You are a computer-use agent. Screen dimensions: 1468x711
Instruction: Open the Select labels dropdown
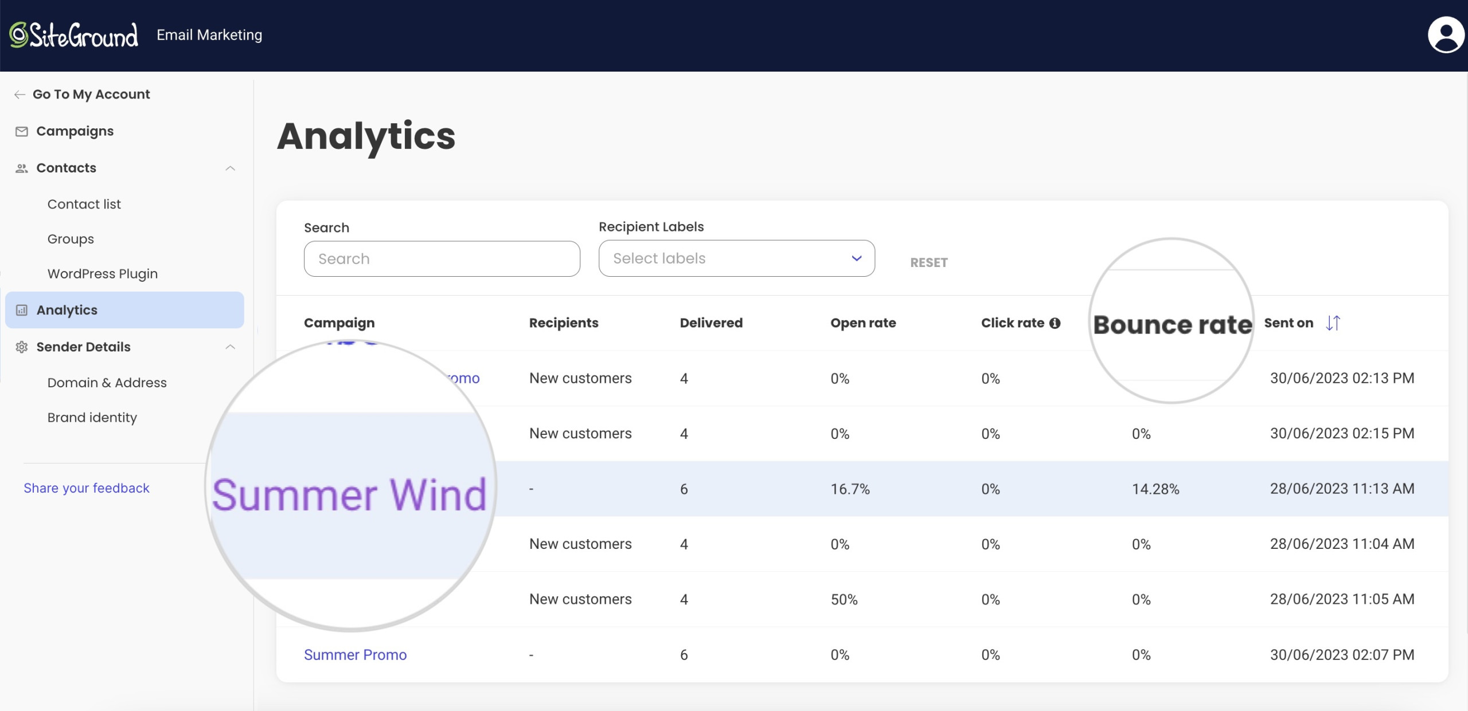pyautogui.click(x=736, y=258)
